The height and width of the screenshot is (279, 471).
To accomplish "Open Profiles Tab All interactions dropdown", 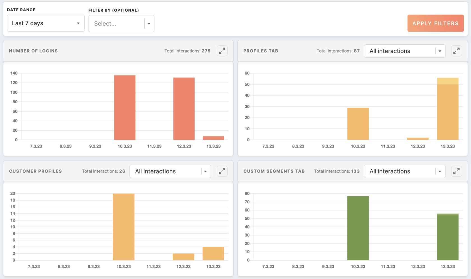I will point(405,51).
